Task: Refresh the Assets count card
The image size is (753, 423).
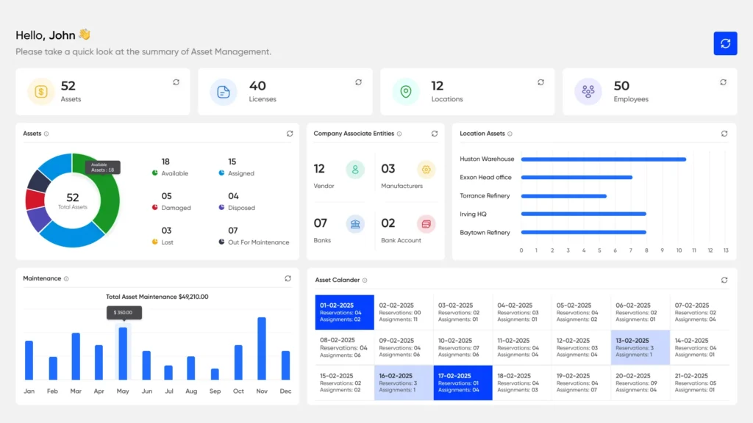Action: 176,82
